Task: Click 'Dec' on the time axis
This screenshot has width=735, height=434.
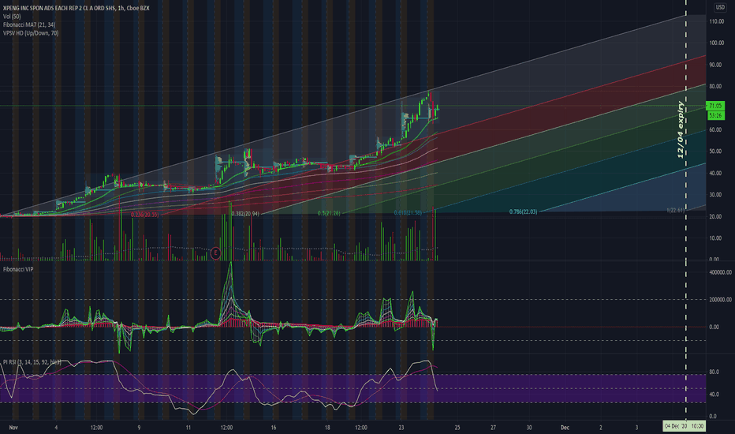Action: tap(565, 428)
